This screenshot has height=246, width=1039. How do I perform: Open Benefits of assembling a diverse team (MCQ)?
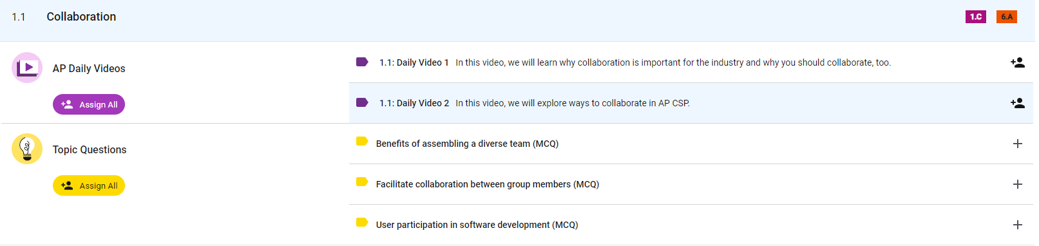pos(467,144)
